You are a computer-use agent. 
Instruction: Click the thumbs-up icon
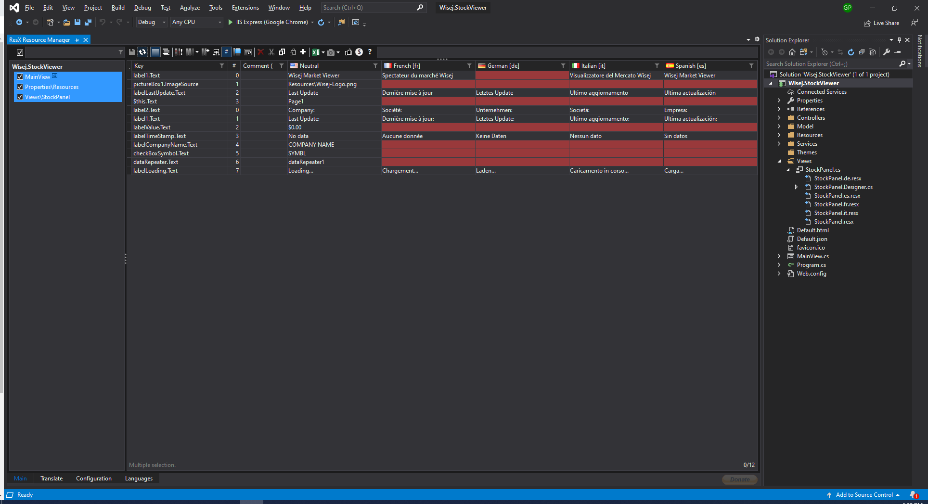pos(348,52)
